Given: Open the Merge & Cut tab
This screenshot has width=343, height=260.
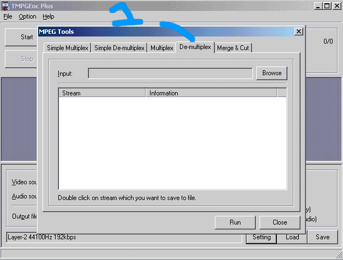Looking at the screenshot, I should 233,48.
